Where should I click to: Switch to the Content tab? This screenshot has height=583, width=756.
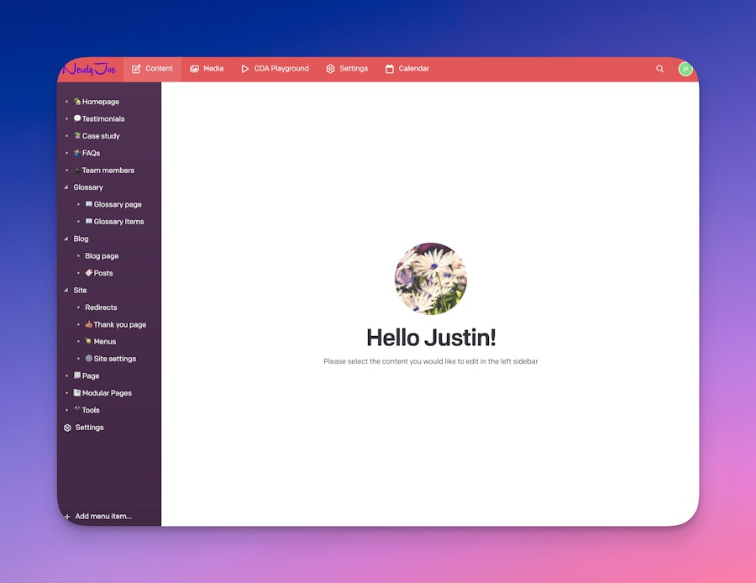152,69
